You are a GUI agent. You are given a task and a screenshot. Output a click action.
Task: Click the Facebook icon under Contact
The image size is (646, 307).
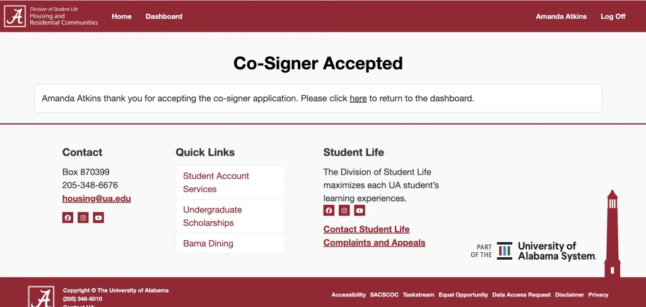(68, 217)
